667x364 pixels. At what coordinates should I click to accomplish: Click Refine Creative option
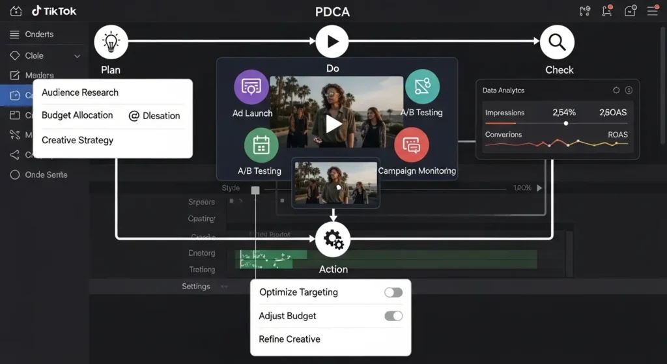[289, 339]
